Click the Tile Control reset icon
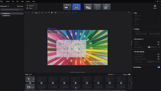161x91 pixels. [x=143, y=39]
